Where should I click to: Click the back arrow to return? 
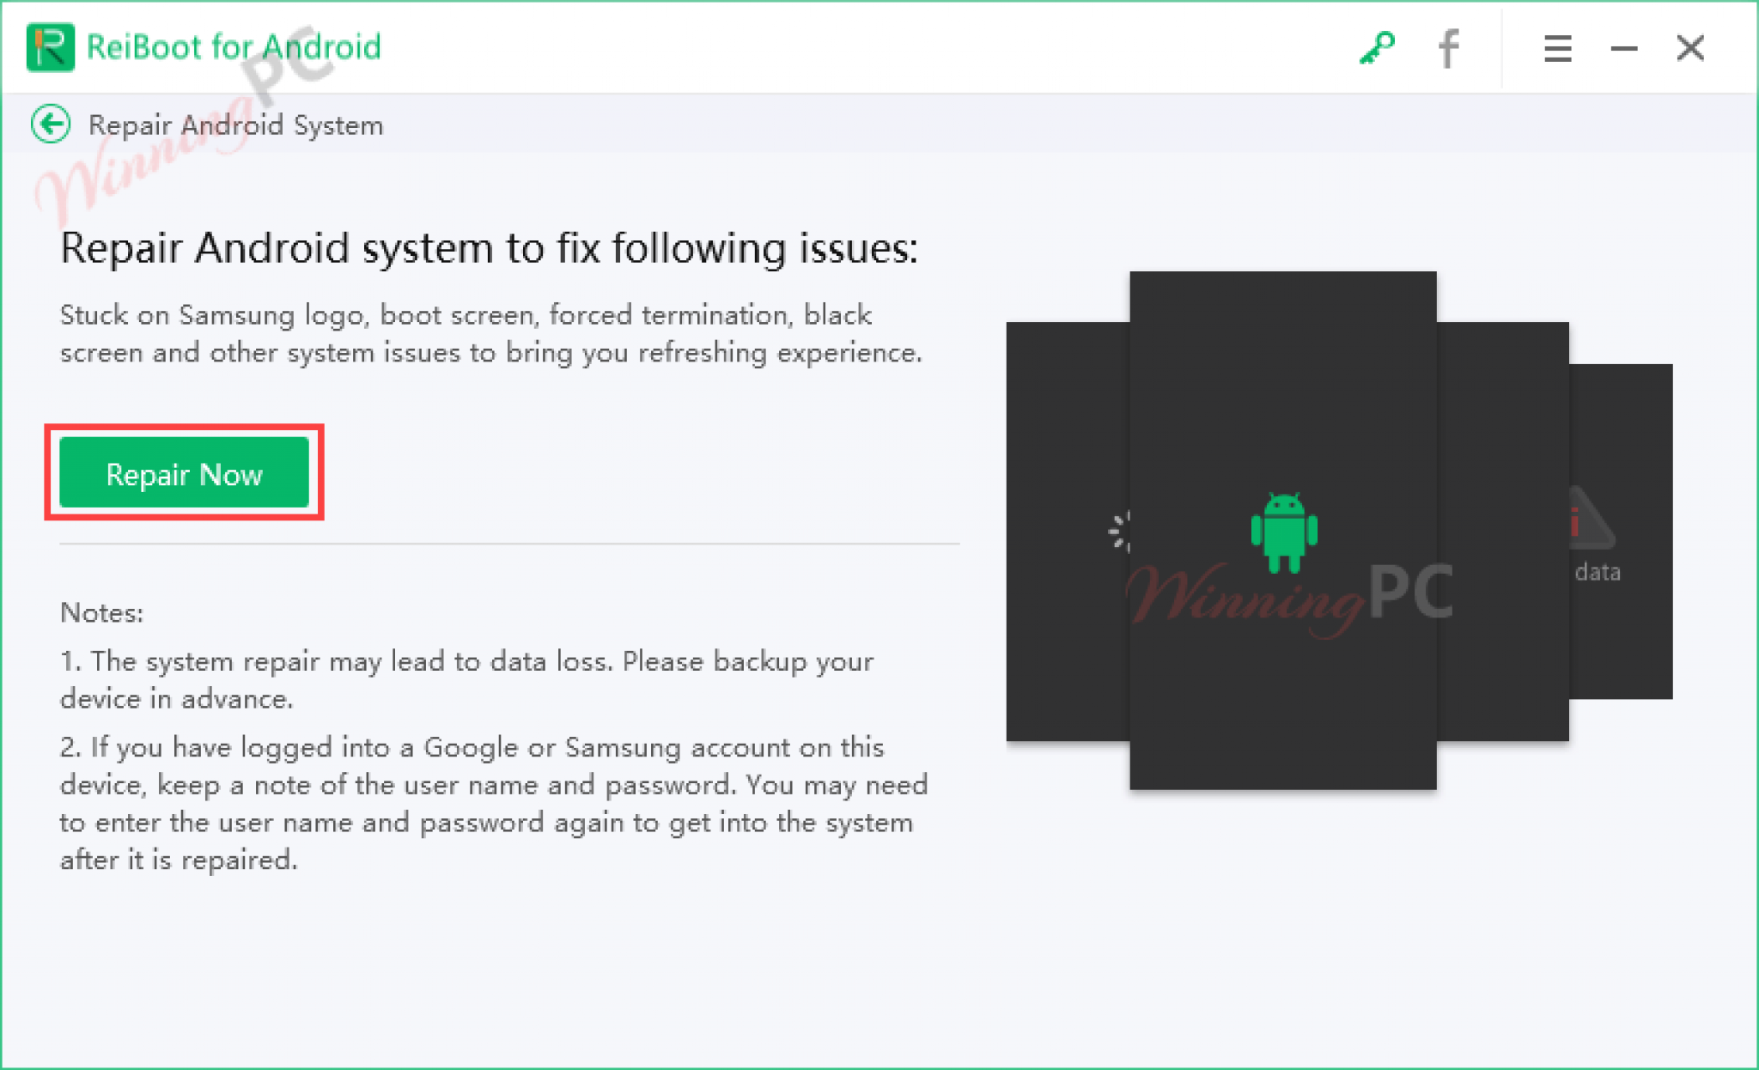51,124
